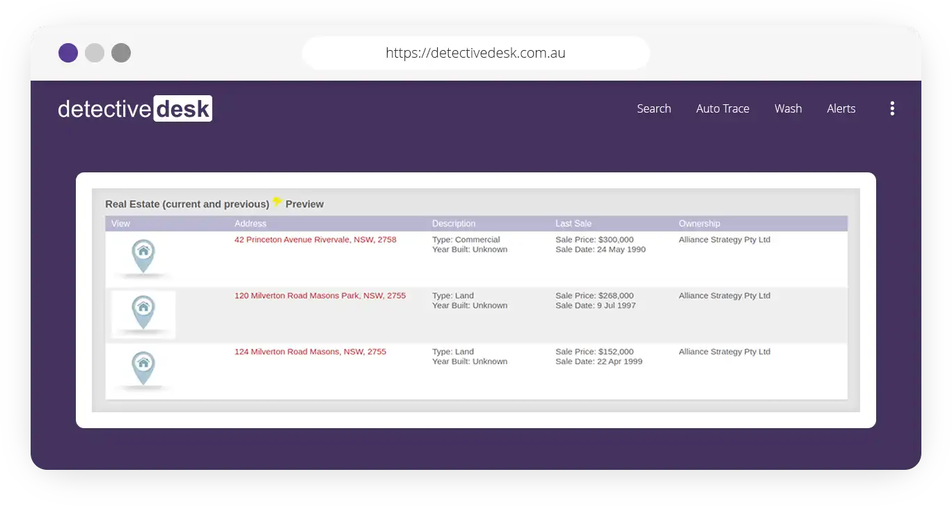The width and height of the screenshot is (952, 506).
Task: Click 'Sale Price: $152,000' cell
Action: 594,352
